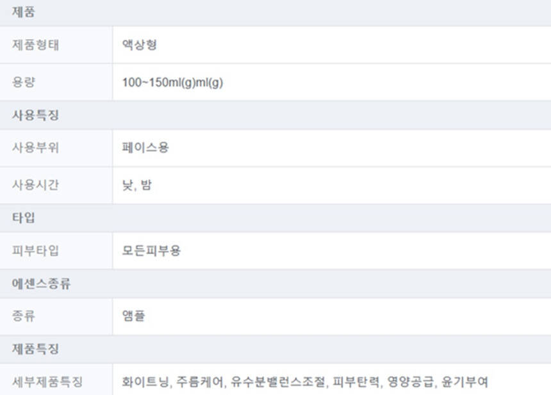Click the 제품 section header
The height and width of the screenshot is (395, 551).
(x=24, y=12)
